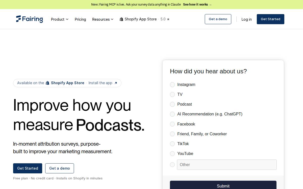The image size is (303, 189).
Task: Click the Free plan No credit card note
Action: [x=58, y=178]
